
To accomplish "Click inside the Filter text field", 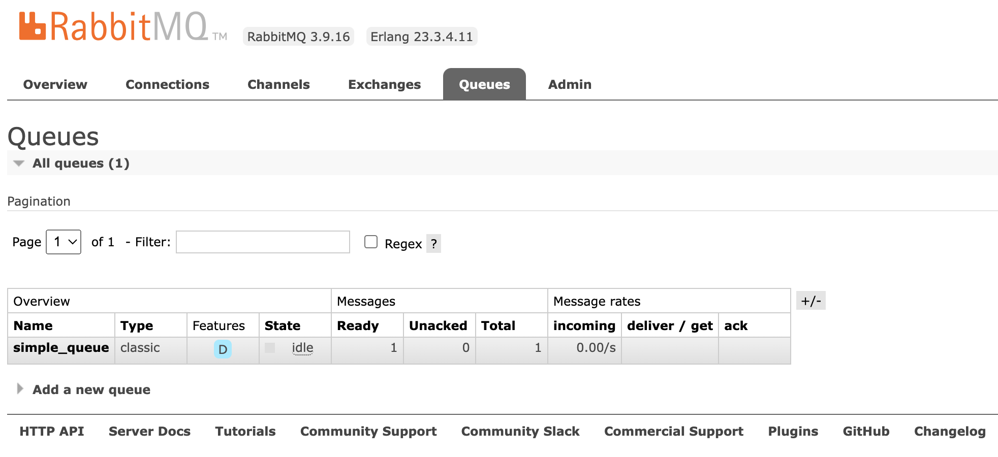I will [x=263, y=242].
